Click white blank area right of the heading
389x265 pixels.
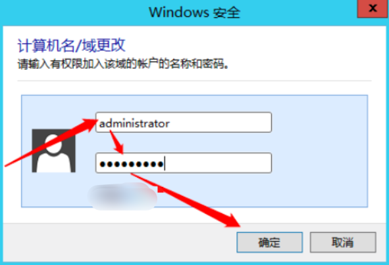(248, 45)
